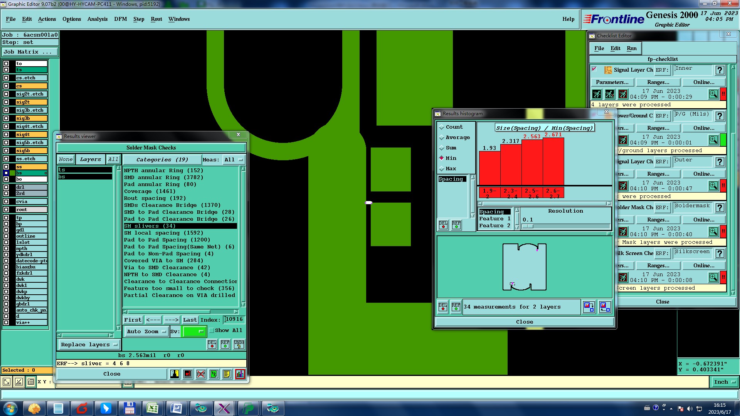Select the Max radio option in histogram
Image resolution: width=740 pixels, height=416 pixels.
click(x=442, y=169)
